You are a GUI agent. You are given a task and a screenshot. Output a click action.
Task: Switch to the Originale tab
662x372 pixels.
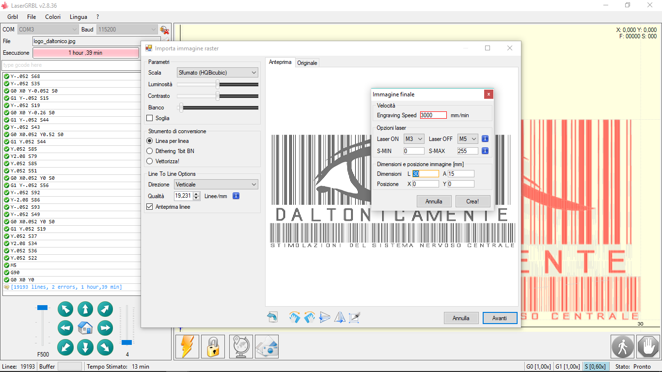[307, 63]
